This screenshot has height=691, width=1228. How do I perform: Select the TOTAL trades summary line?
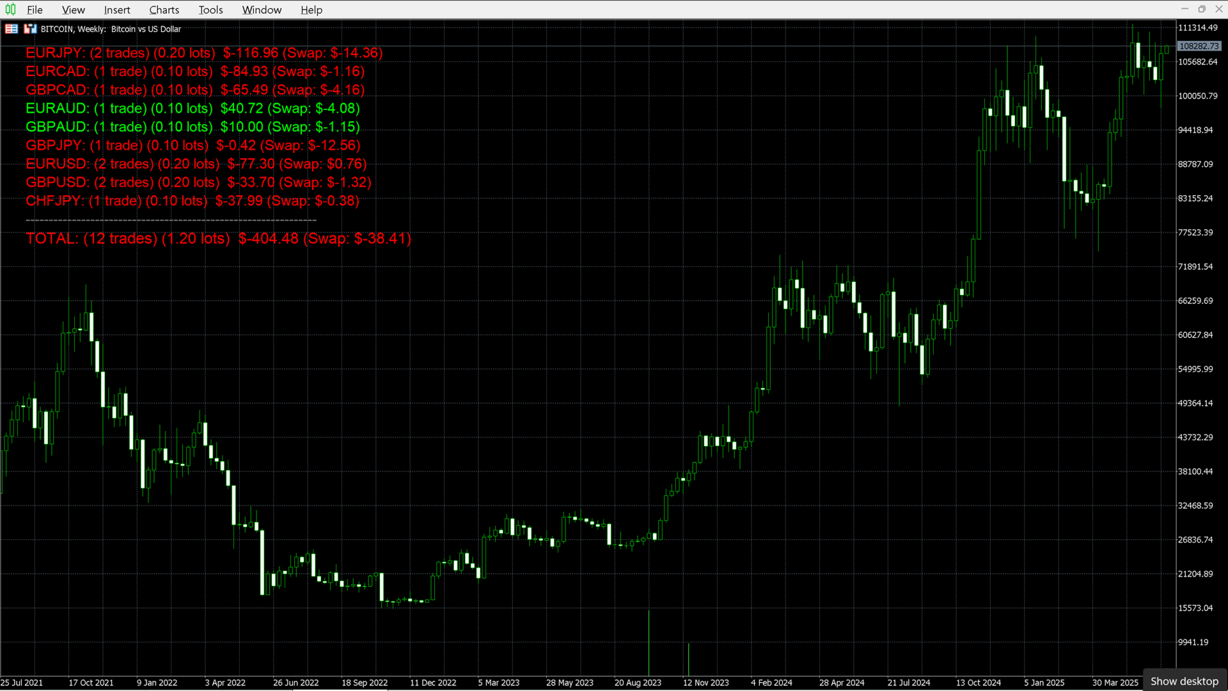pos(217,238)
